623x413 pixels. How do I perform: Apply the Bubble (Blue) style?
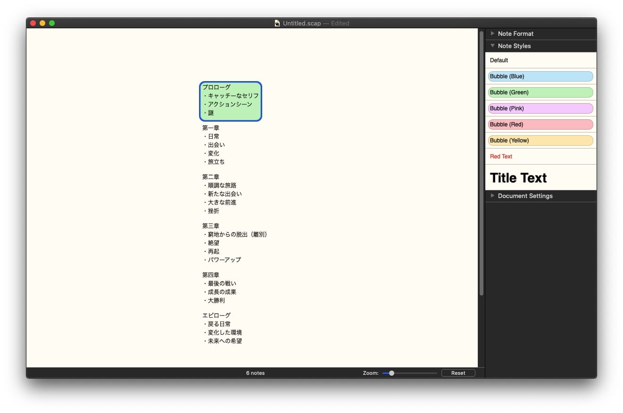tap(540, 76)
